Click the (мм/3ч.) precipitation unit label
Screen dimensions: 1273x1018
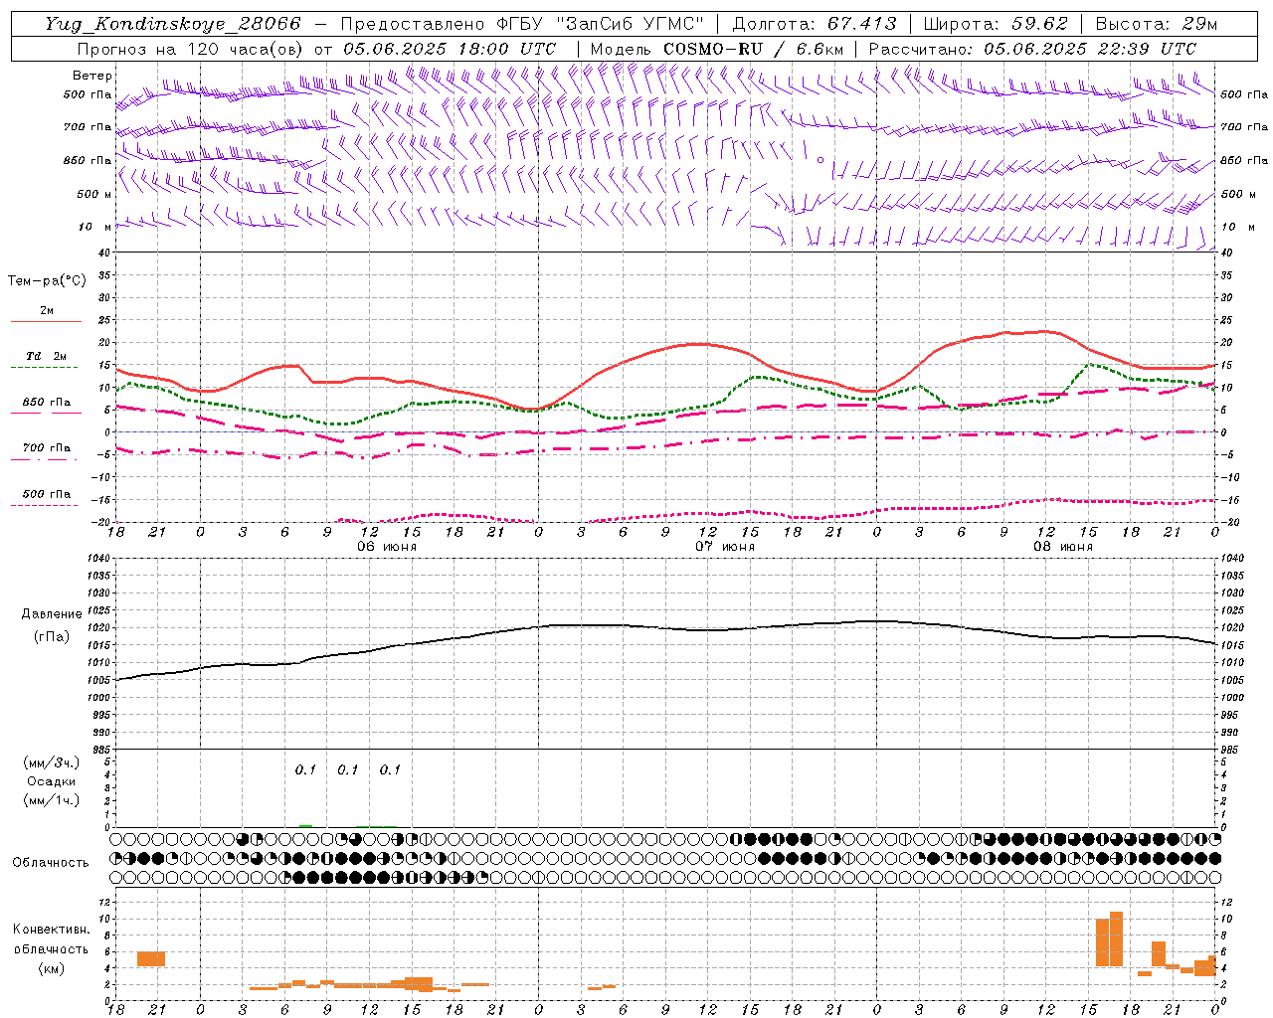[x=51, y=763]
